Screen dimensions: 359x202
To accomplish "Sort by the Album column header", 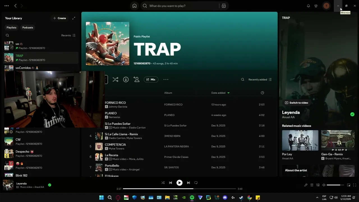I will [168, 93].
